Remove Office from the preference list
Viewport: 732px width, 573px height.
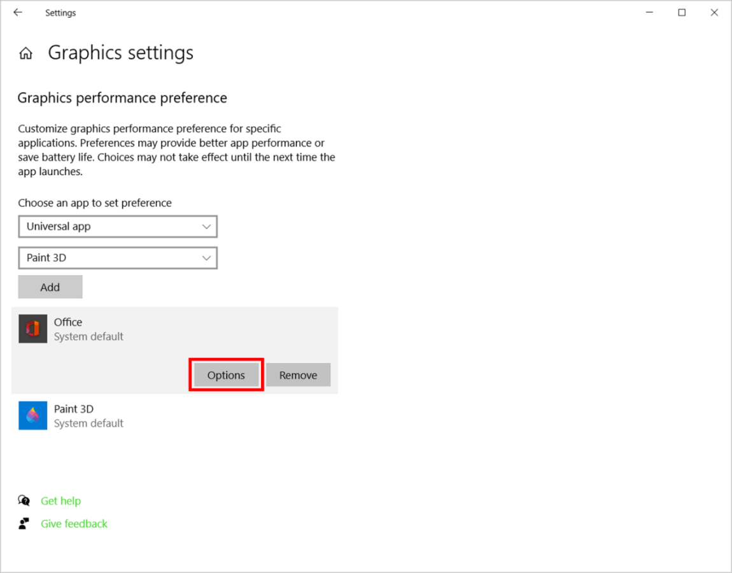pyautogui.click(x=298, y=375)
